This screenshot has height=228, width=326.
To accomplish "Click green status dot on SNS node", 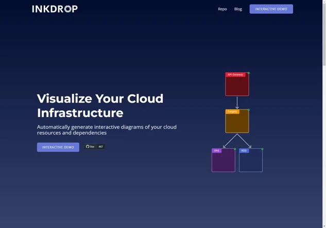I will [235, 149].
